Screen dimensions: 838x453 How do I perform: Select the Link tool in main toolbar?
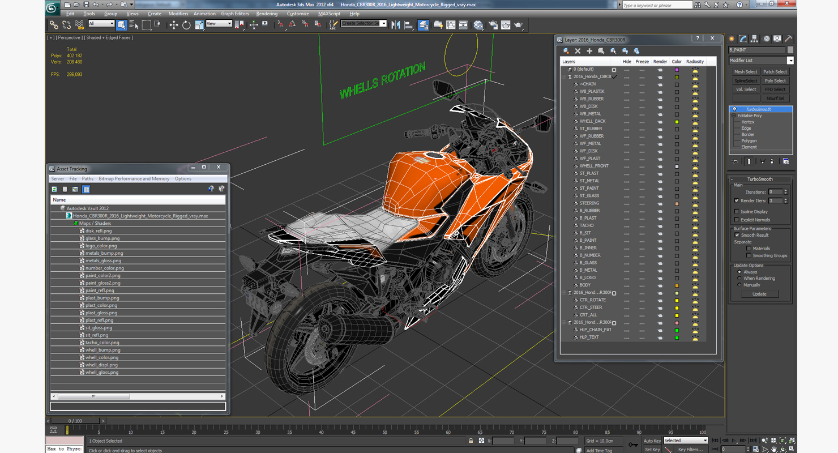pyautogui.click(x=53, y=25)
